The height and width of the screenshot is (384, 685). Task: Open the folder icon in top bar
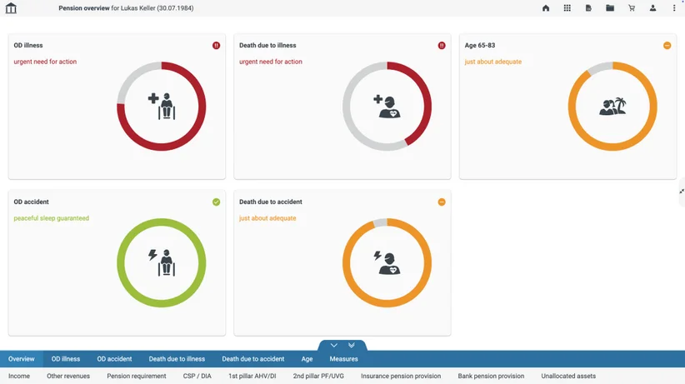610,7
